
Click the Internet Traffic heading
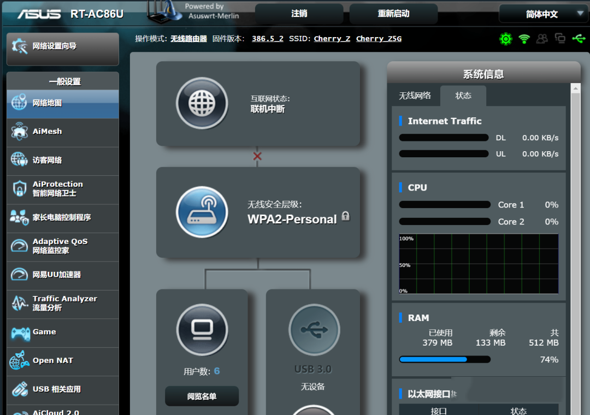coord(445,121)
